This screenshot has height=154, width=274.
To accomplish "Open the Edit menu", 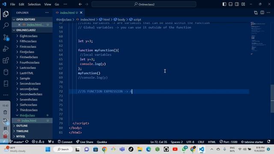I will tap(21, 4).
